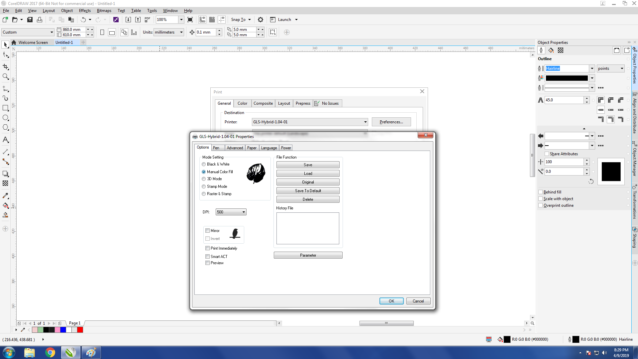Click the New document icon
Screen dimensions: 638x359
5,20
